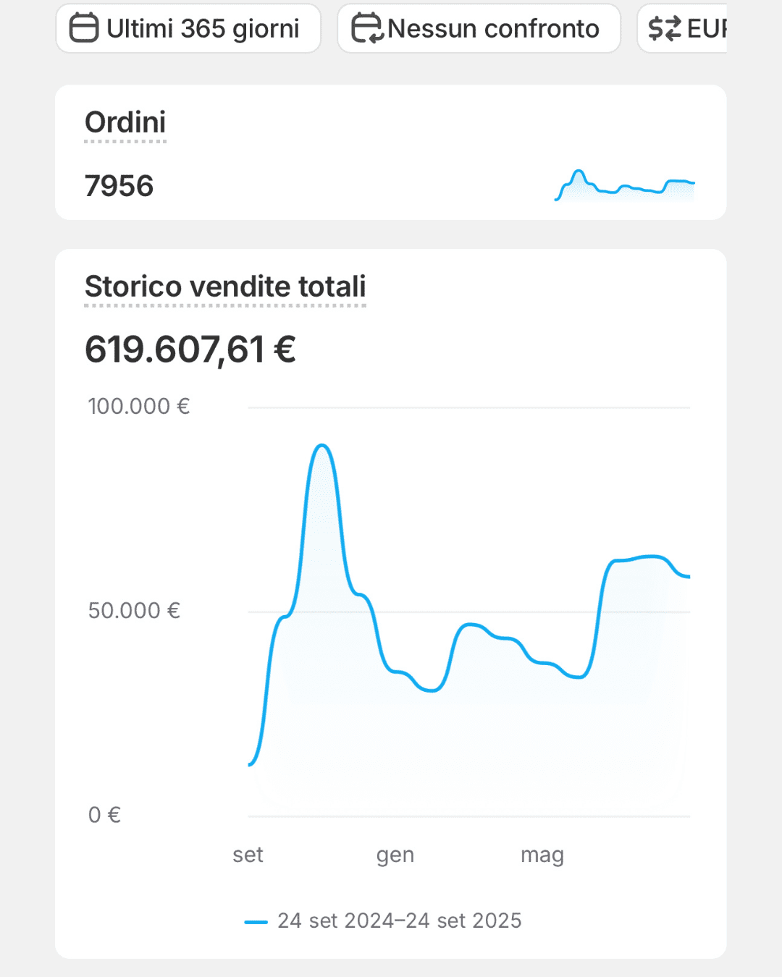The height and width of the screenshot is (977, 782).
Task: Click the 100.000 € y-axis label
Action: point(139,406)
